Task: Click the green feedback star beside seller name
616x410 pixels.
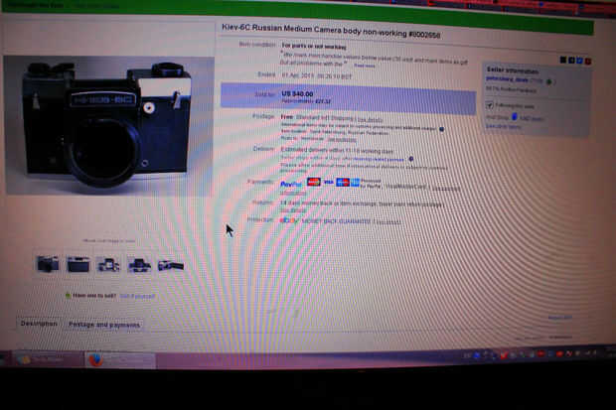Action: coord(549,81)
